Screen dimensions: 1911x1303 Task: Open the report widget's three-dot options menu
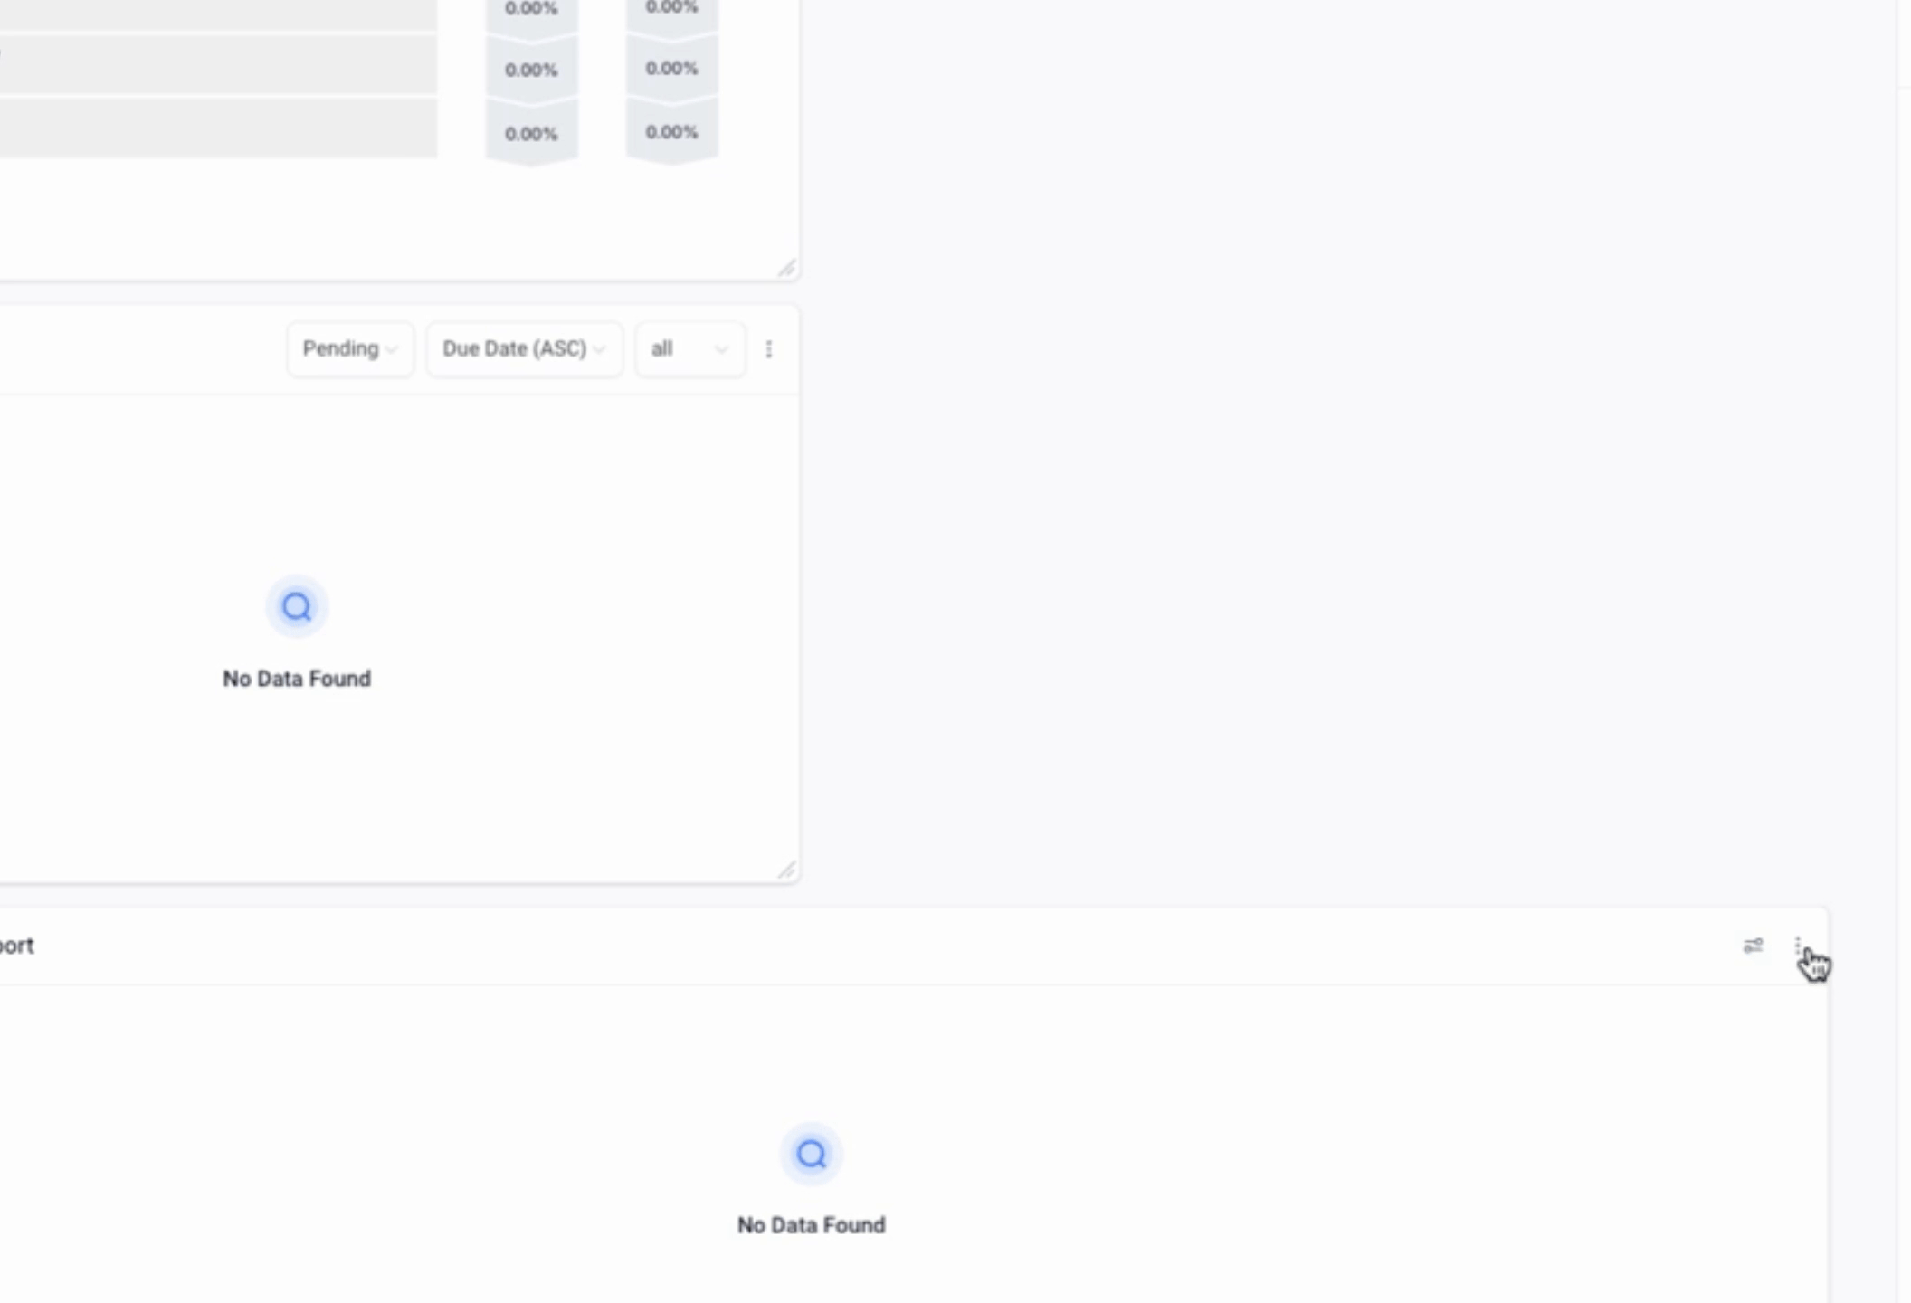pos(1798,946)
